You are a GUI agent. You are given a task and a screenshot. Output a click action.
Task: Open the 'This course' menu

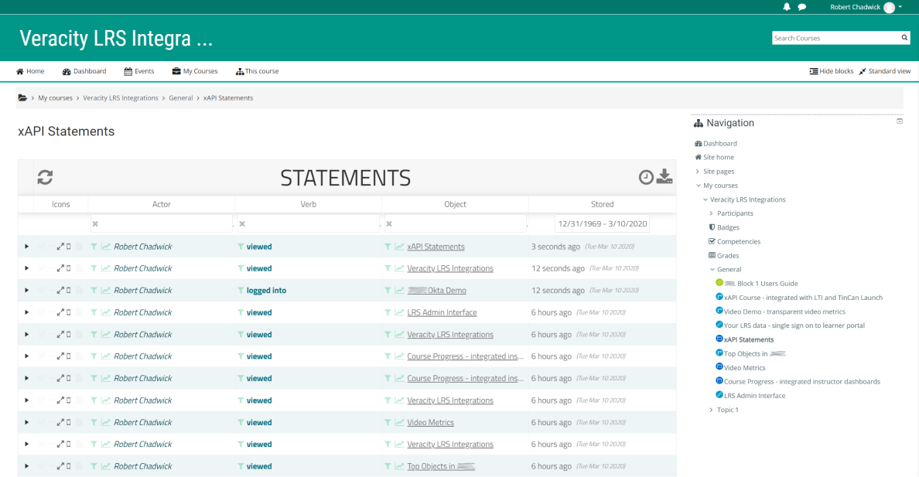click(x=257, y=70)
